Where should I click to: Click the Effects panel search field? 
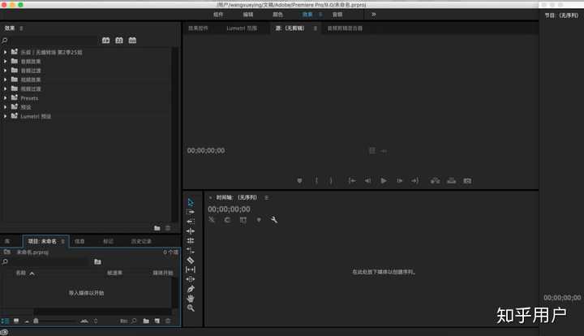tap(52, 41)
